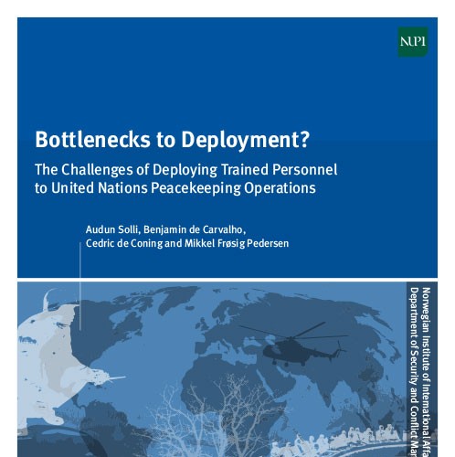
Task: Click vertical text 'Norwegian Institute of International Affairs'
Action: click(x=426, y=372)
